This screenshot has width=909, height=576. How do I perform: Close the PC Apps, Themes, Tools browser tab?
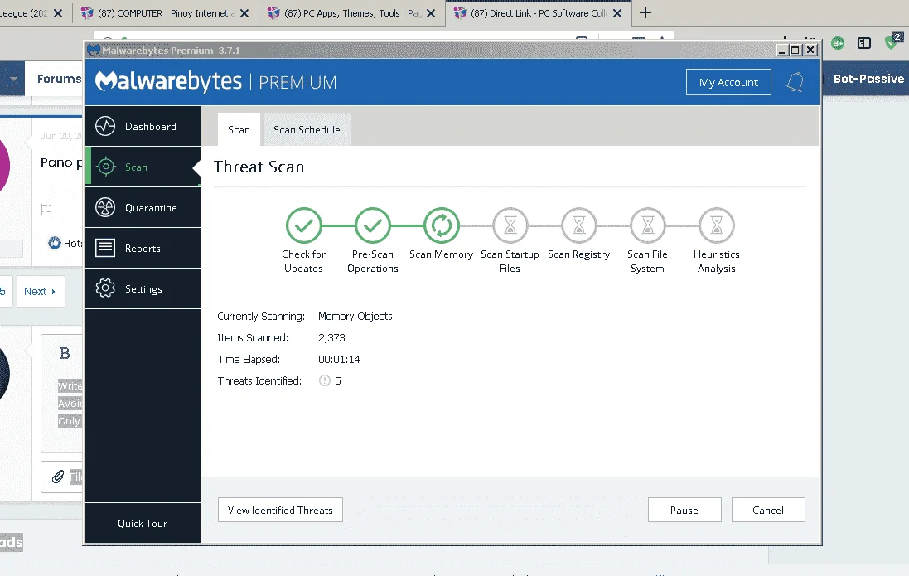click(x=431, y=13)
